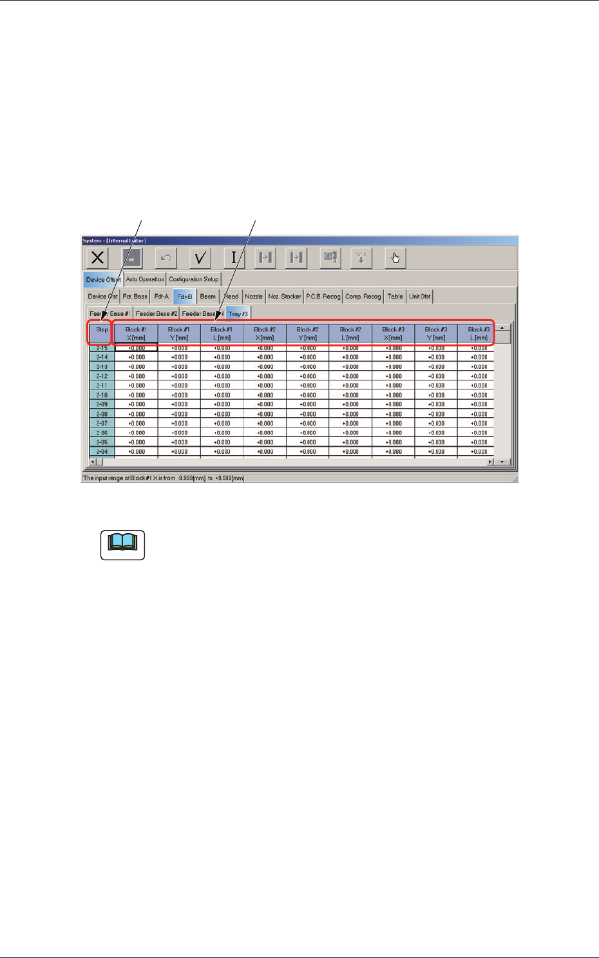Click the horizontal scrollbar left arrow
The height and width of the screenshot is (958, 599).
[x=93, y=462]
